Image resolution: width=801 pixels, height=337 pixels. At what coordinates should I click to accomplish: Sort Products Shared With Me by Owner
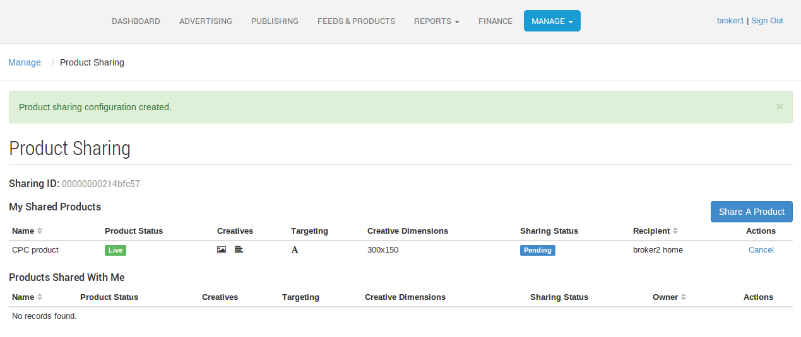[669, 297]
